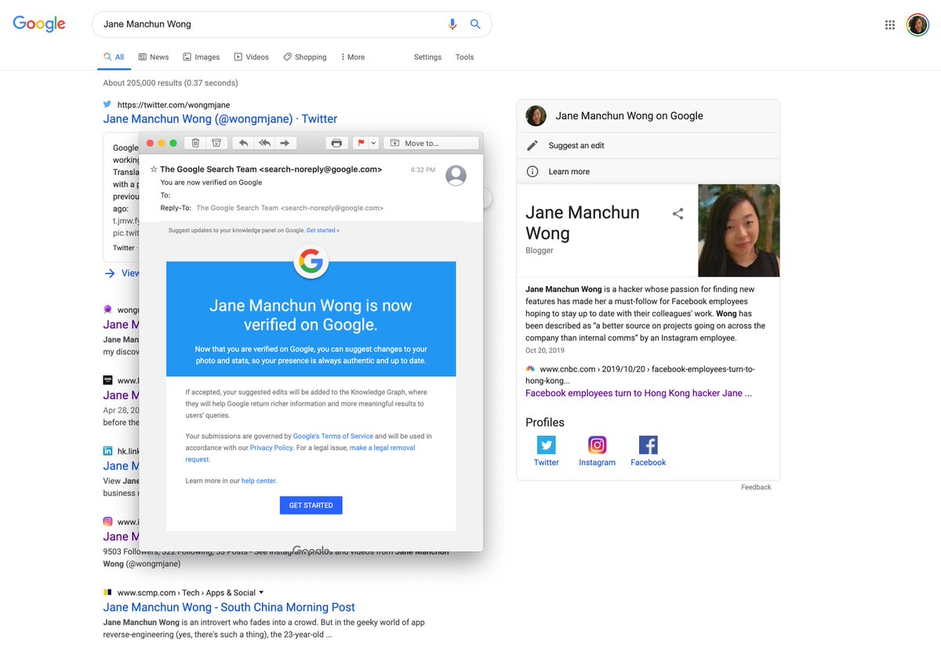
Task: Click the Twitter bird icon beside twitter.com URL
Action: [107, 104]
